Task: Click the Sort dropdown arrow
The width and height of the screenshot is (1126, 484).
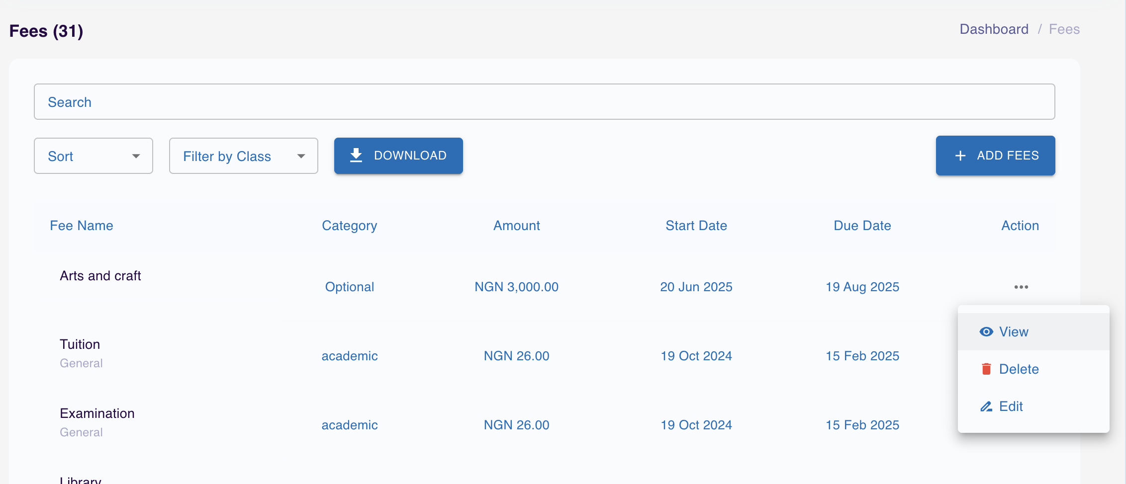Action: click(x=136, y=156)
